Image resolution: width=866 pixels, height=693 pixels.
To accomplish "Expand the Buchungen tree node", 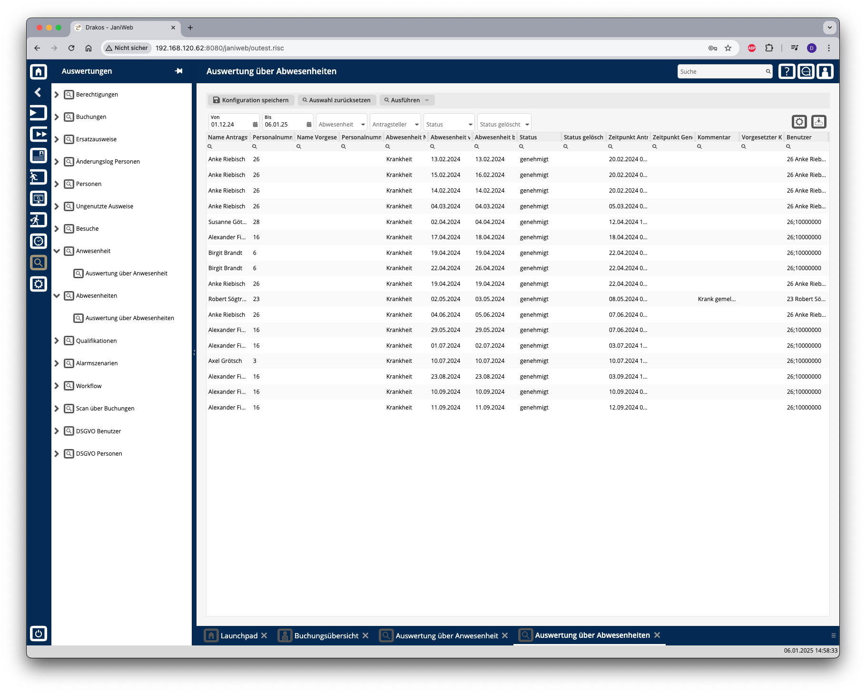I will [57, 117].
